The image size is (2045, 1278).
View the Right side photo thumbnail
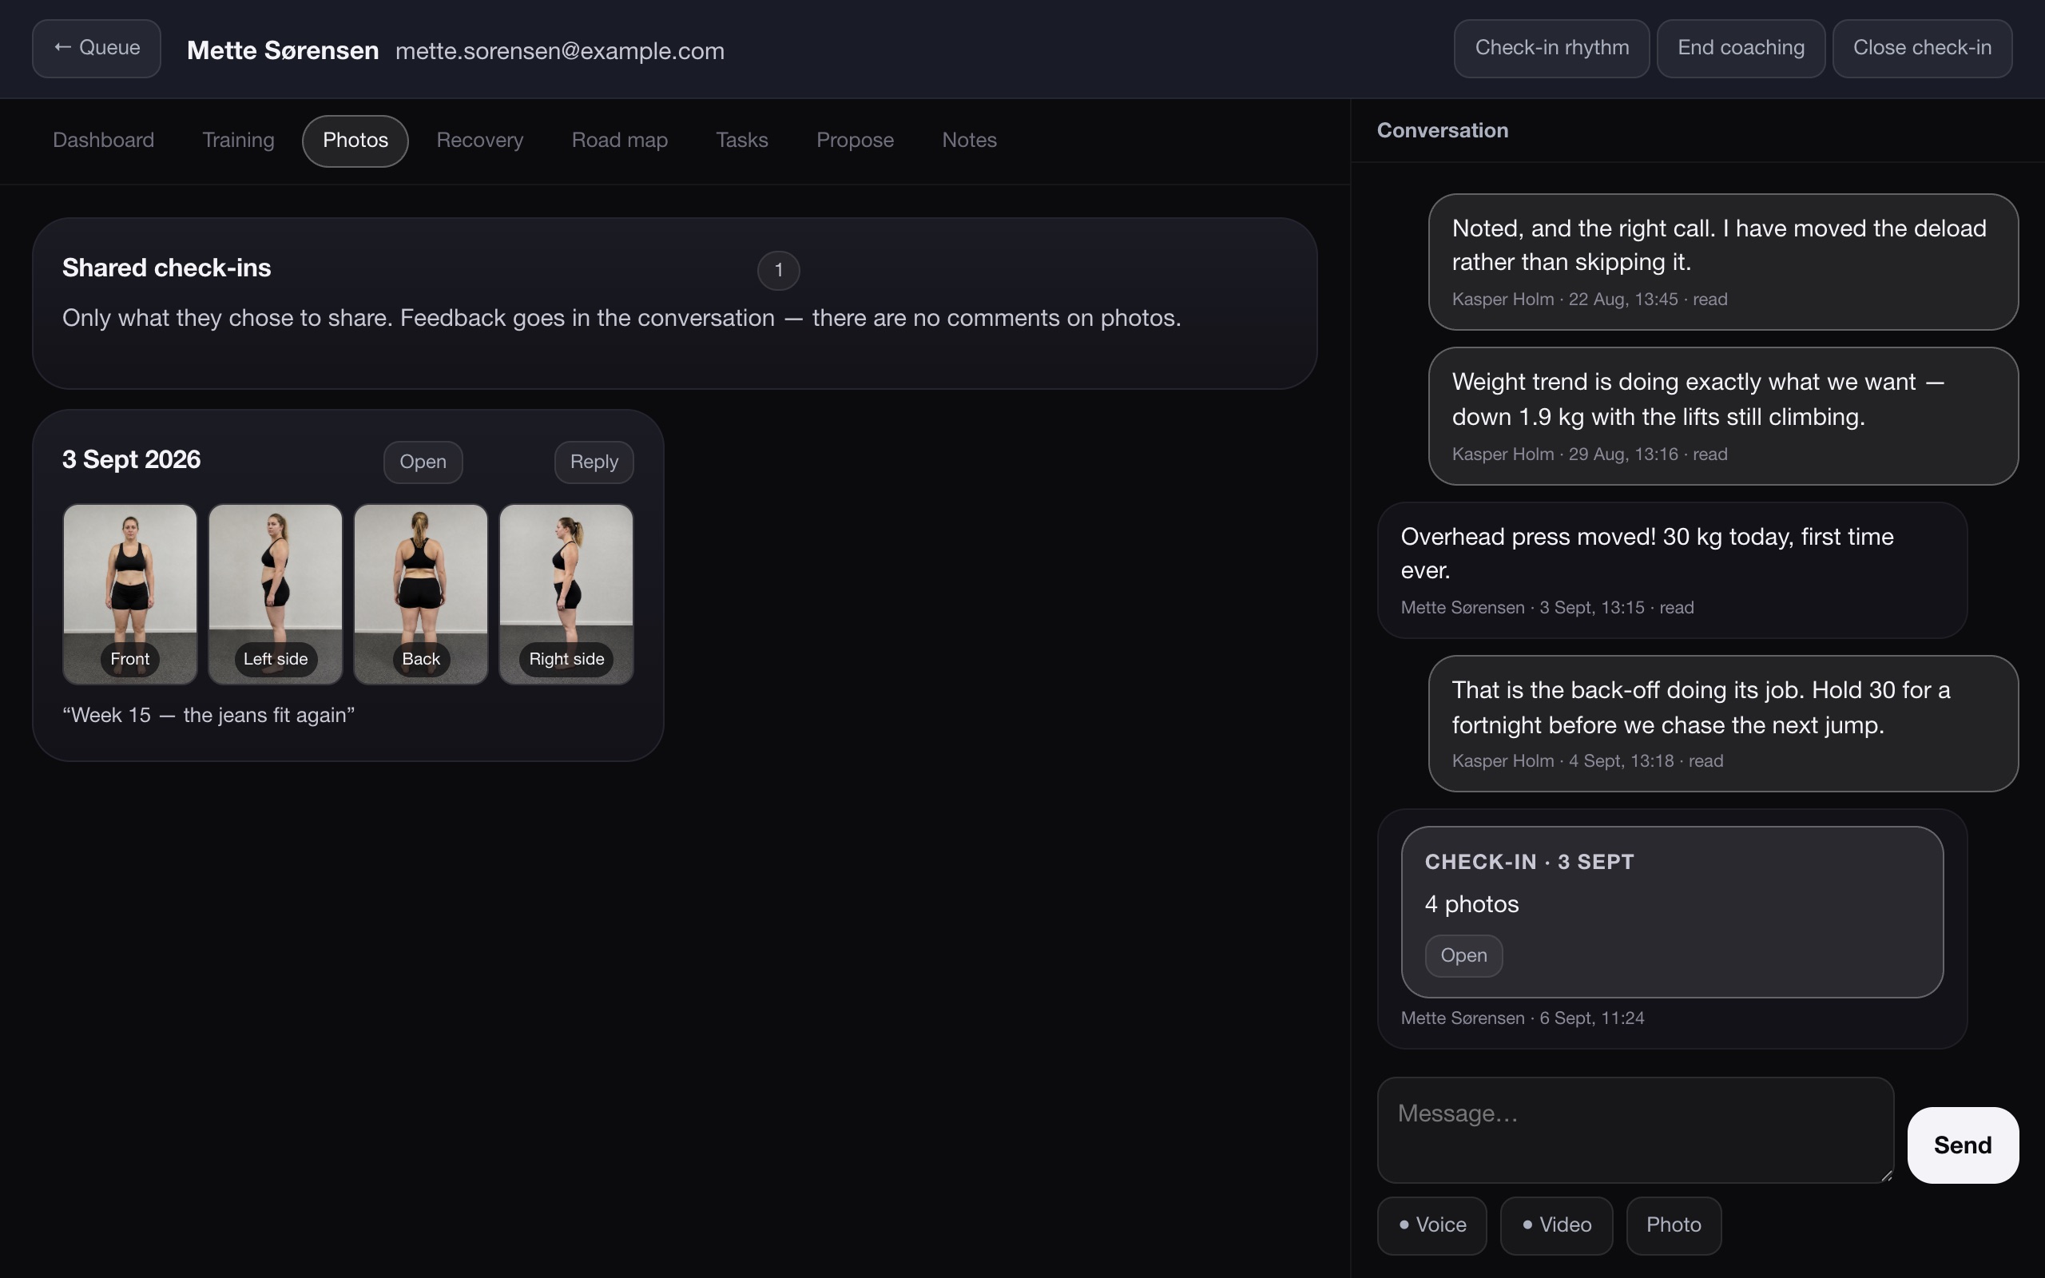click(x=566, y=594)
